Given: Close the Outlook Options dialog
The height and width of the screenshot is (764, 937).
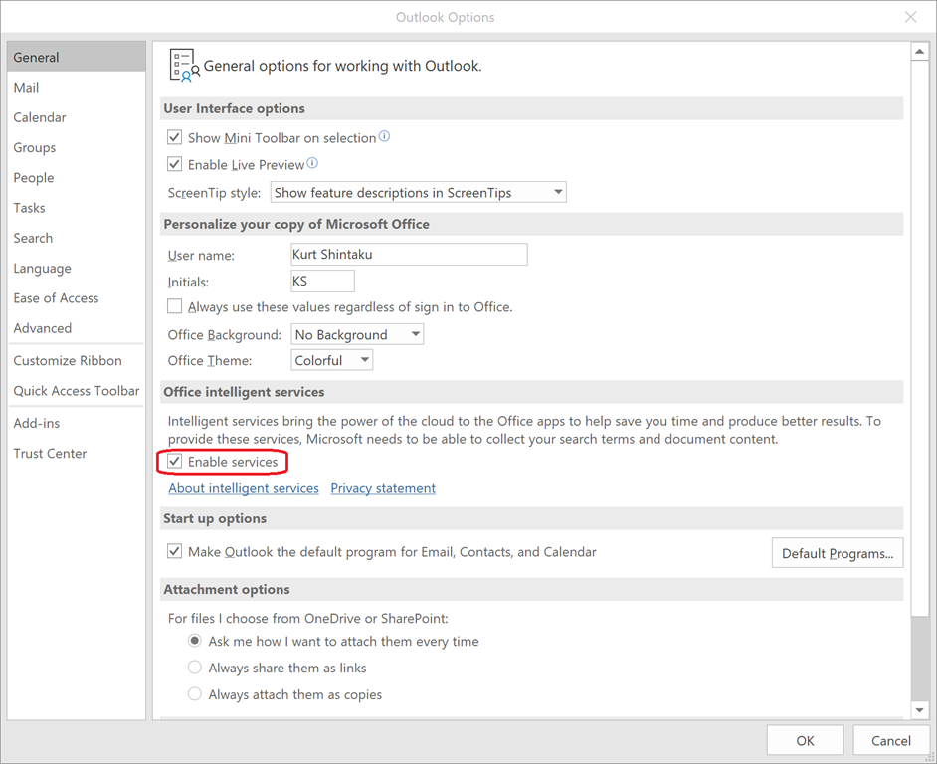Looking at the screenshot, I should point(910,17).
